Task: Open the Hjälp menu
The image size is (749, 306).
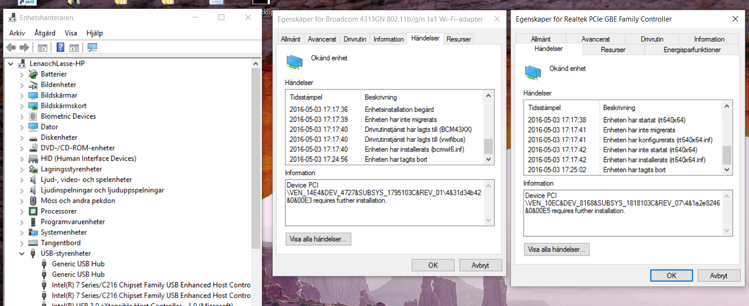Action: [94, 33]
